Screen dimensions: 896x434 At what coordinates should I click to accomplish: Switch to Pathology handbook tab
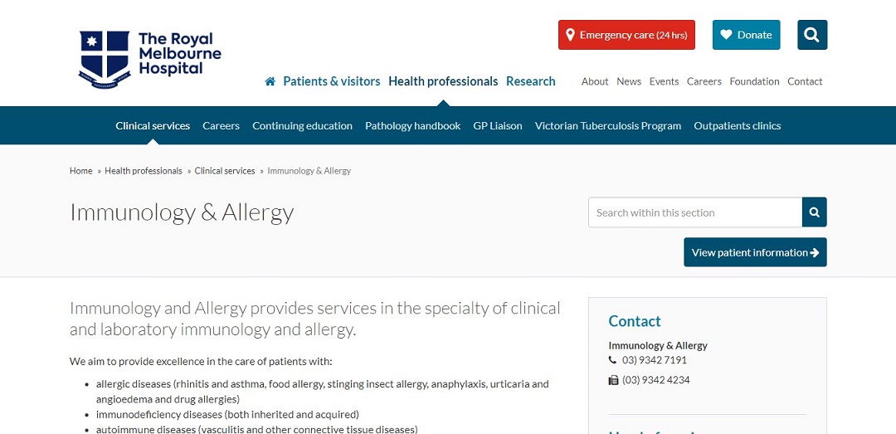point(412,126)
